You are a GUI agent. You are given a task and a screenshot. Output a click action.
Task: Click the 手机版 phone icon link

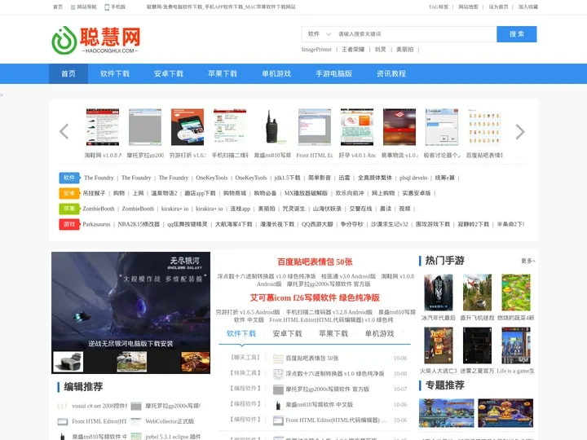coord(115,7)
